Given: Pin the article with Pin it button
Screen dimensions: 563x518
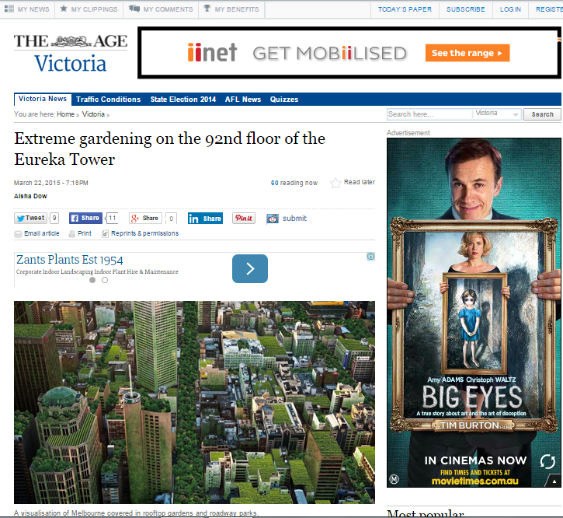Looking at the screenshot, I should coord(244,218).
